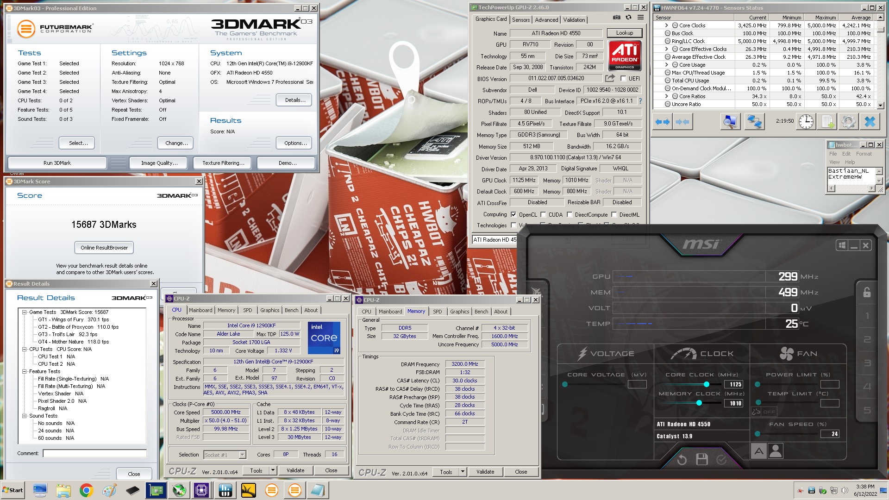Select Afterburner profile slot 1

point(867,316)
